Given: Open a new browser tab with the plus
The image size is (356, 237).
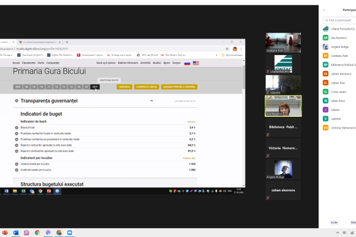Looking at the screenshot, I should point(66,42).
